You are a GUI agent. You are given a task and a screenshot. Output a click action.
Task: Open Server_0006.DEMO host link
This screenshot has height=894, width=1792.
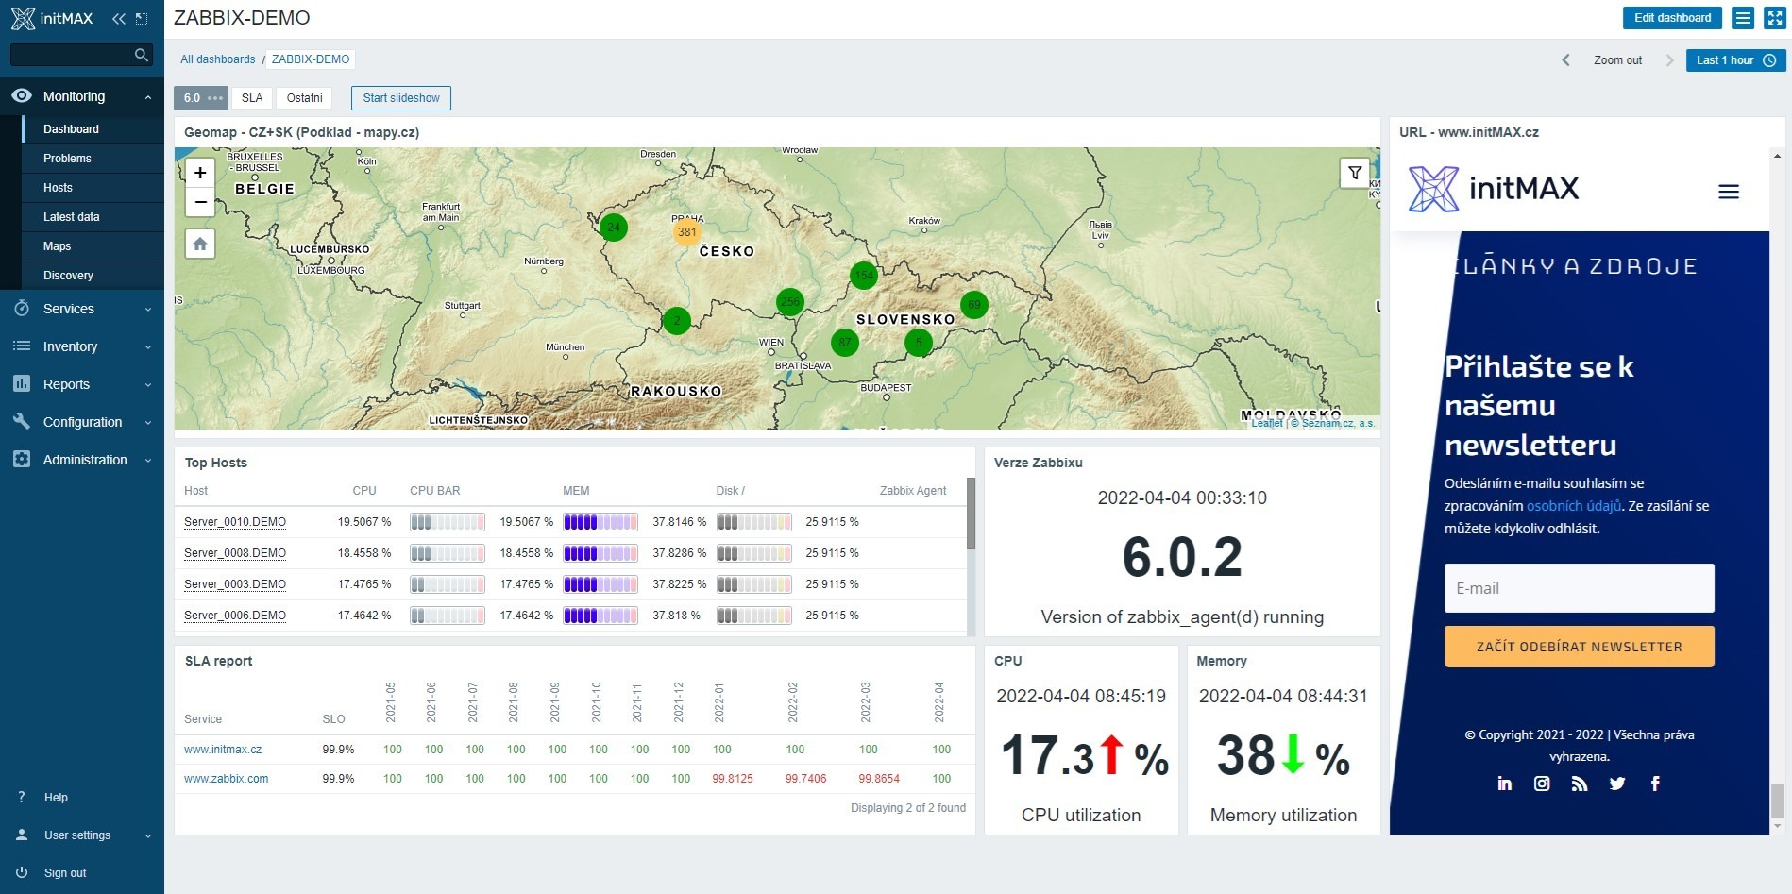click(x=235, y=616)
